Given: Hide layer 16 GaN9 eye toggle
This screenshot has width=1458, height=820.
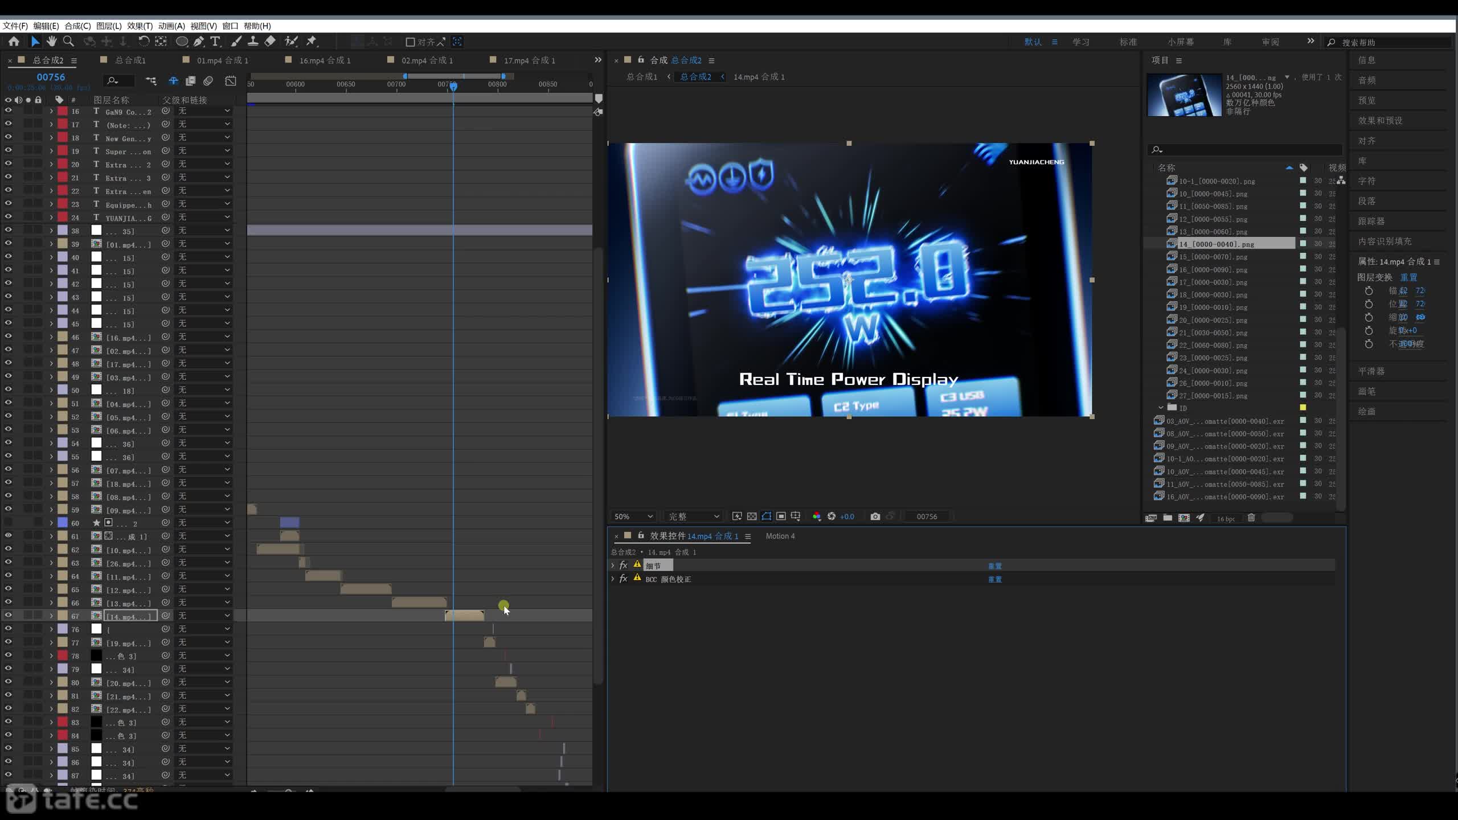Looking at the screenshot, I should click(x=8, y=111).
